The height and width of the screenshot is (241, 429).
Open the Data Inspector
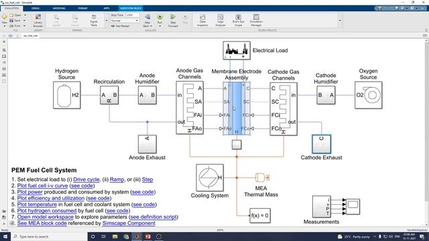[202, 21]
